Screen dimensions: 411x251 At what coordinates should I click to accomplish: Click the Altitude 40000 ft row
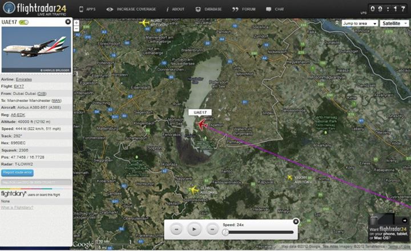[x=36, y=122]
